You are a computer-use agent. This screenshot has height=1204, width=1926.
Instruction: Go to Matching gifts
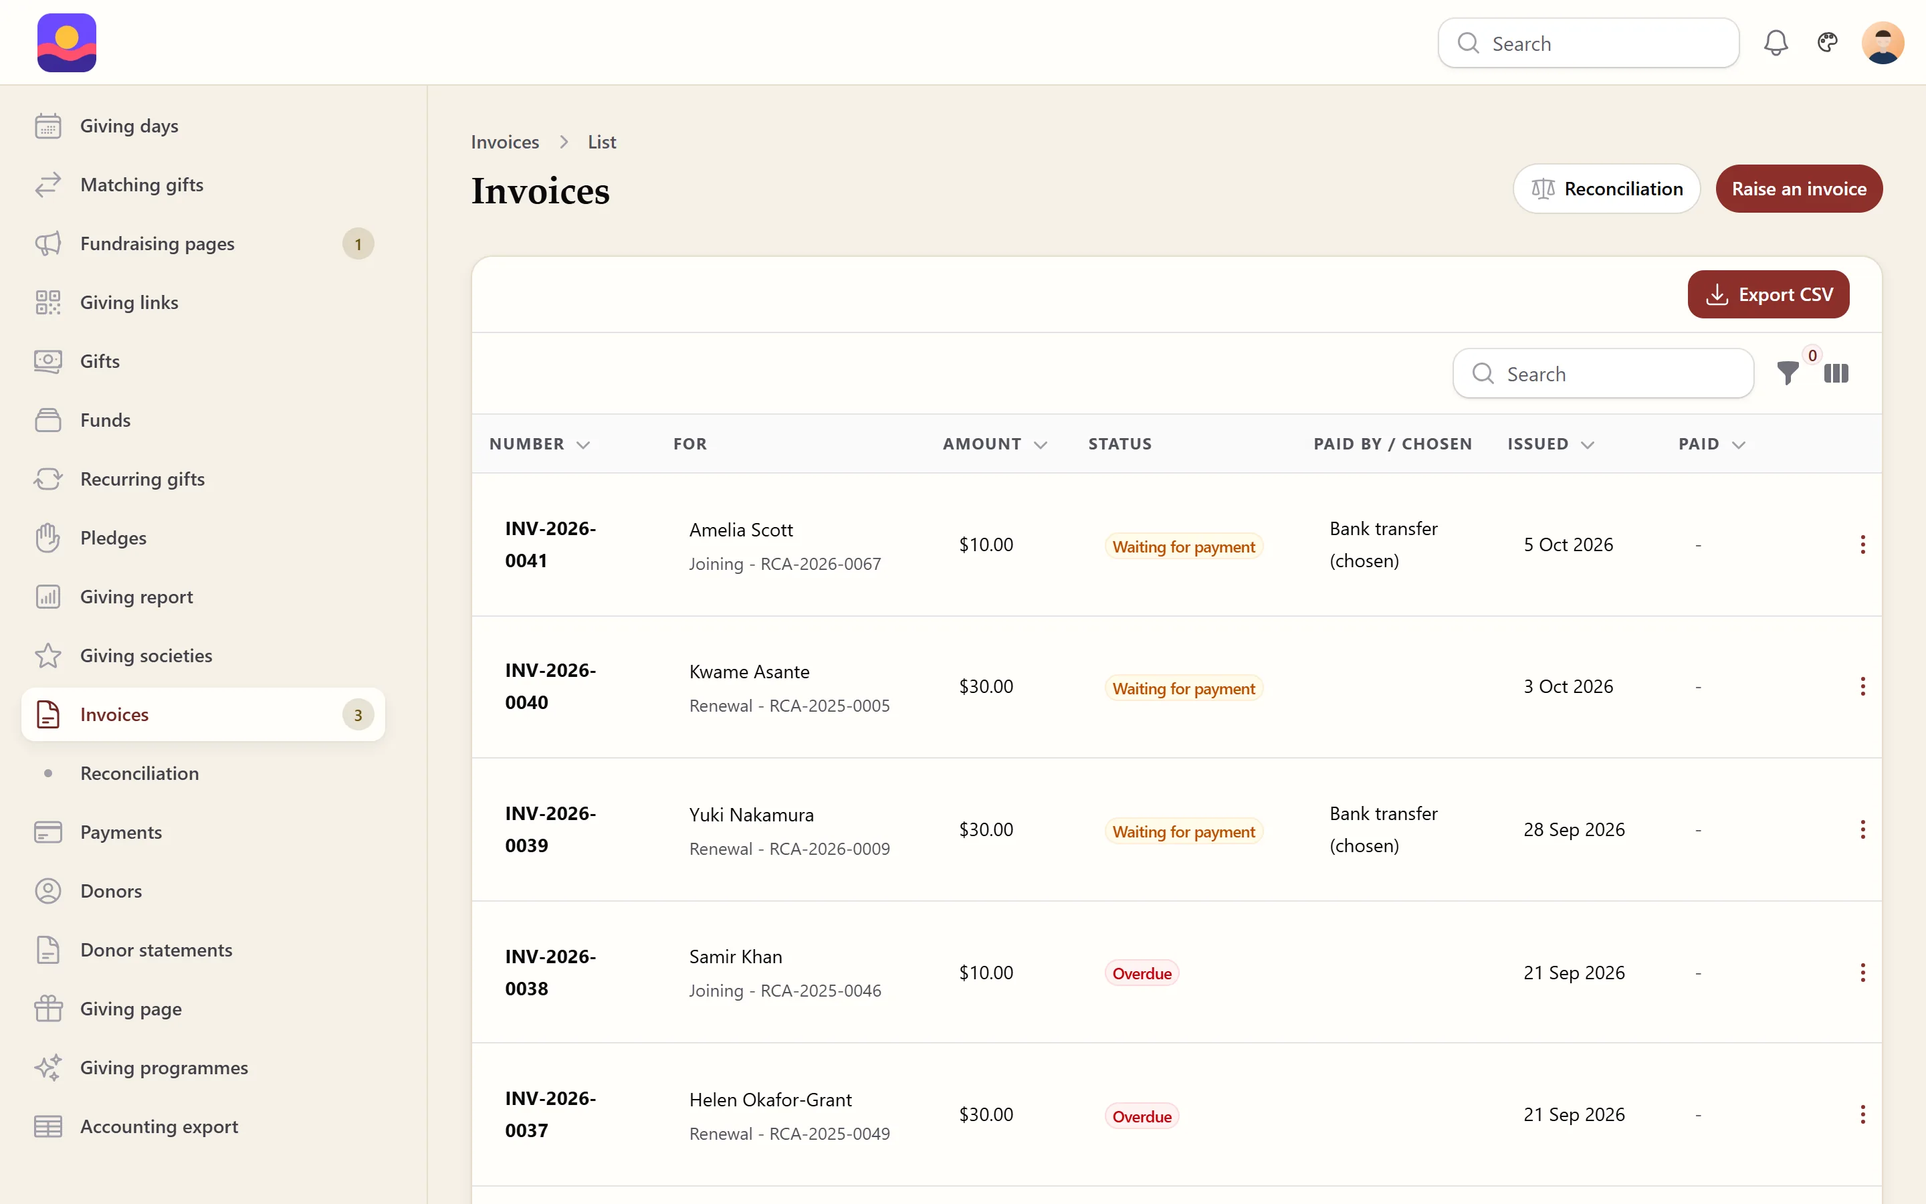[203, 185]
